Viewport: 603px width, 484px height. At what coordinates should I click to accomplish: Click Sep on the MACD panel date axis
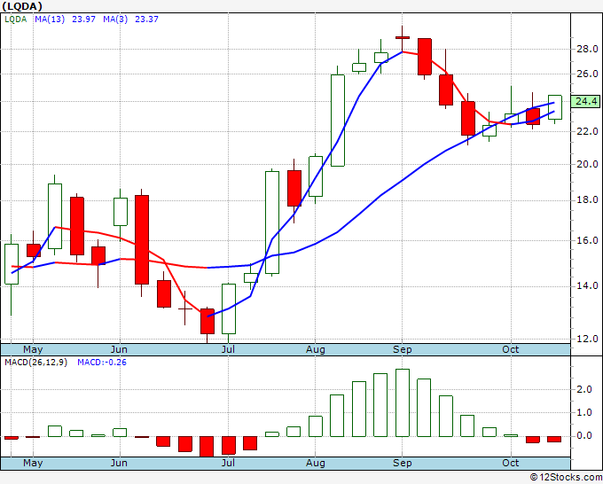[x=403, y=463]
